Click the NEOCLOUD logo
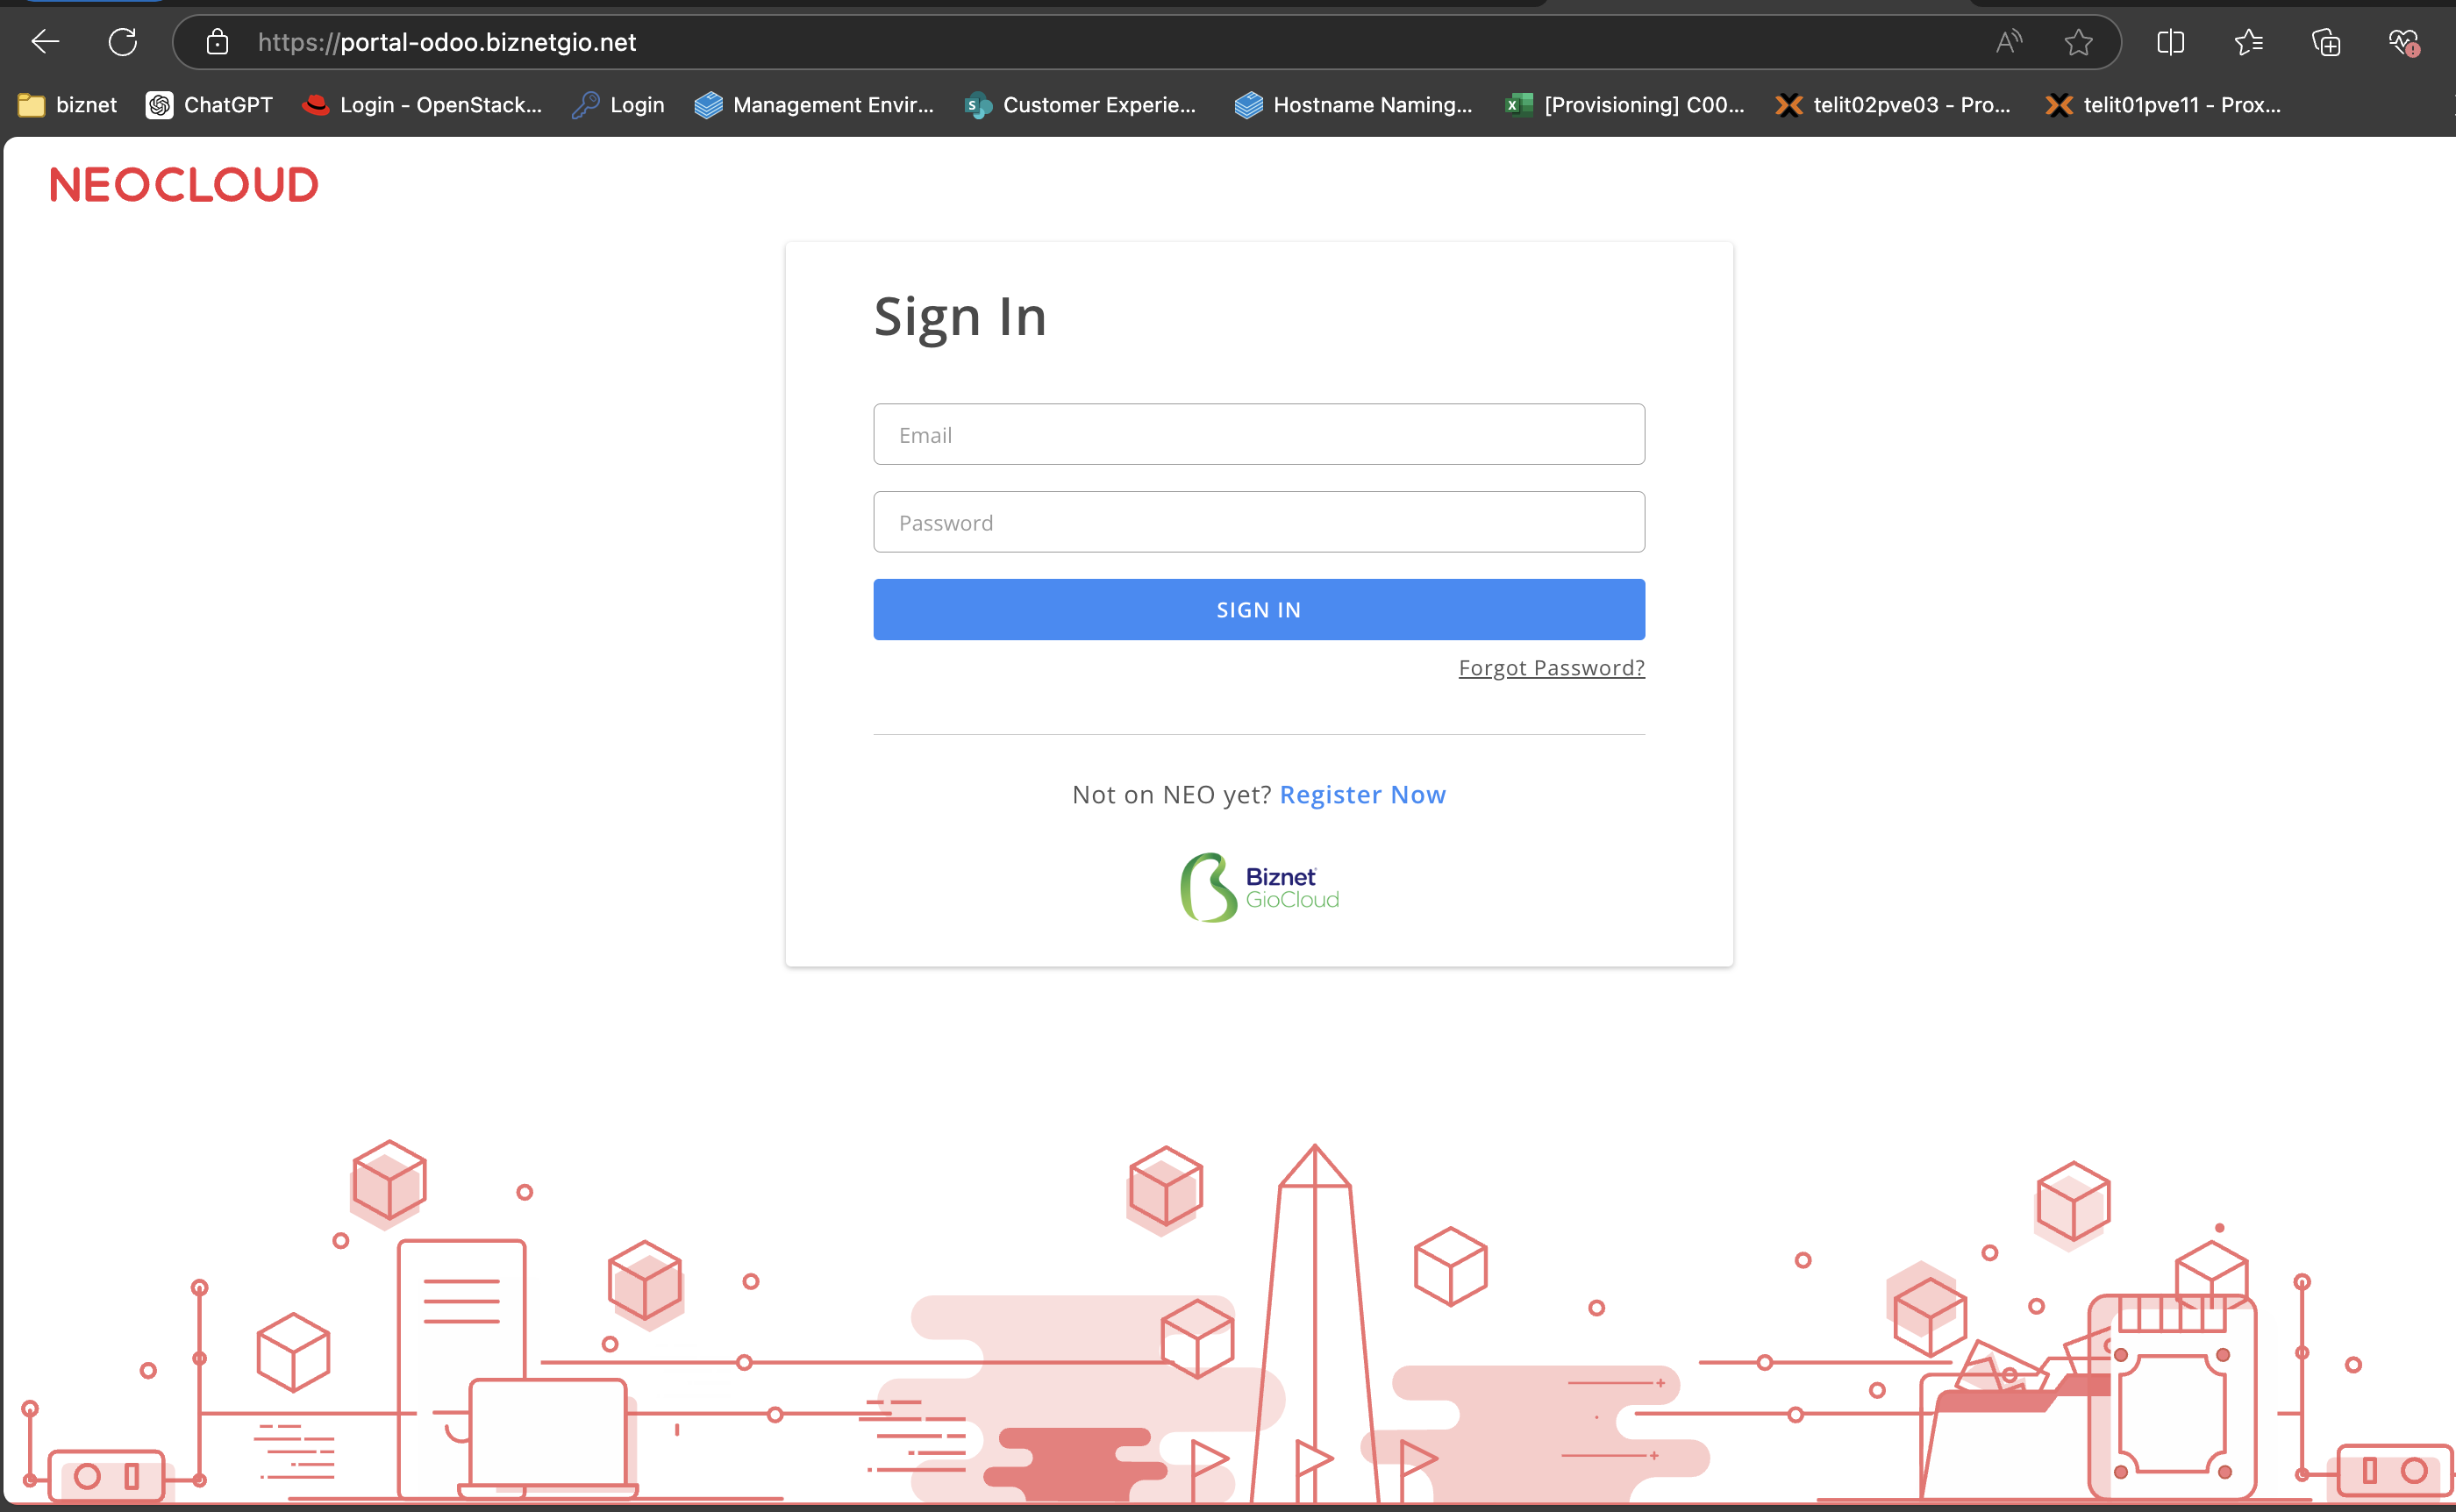 pyautogui.click(x=184, y=185)
